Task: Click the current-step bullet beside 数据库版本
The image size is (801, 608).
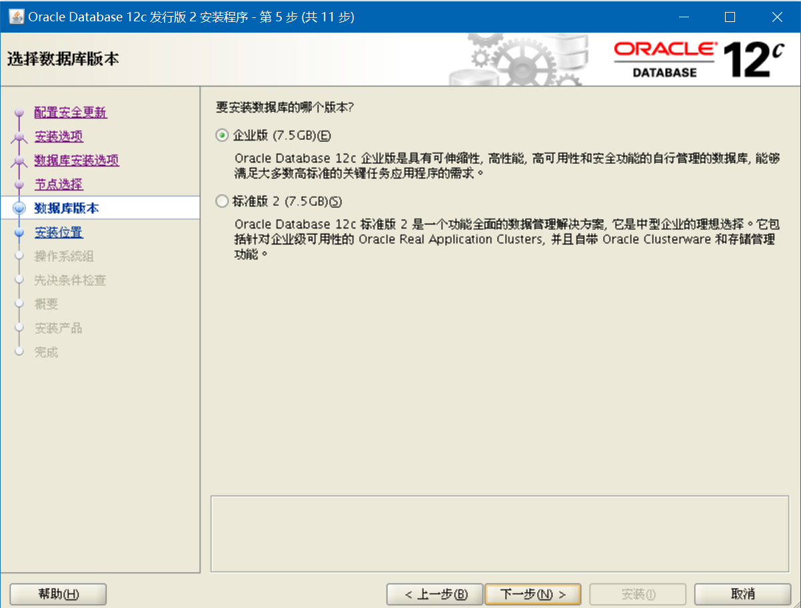Action: [x=19, y=208]
